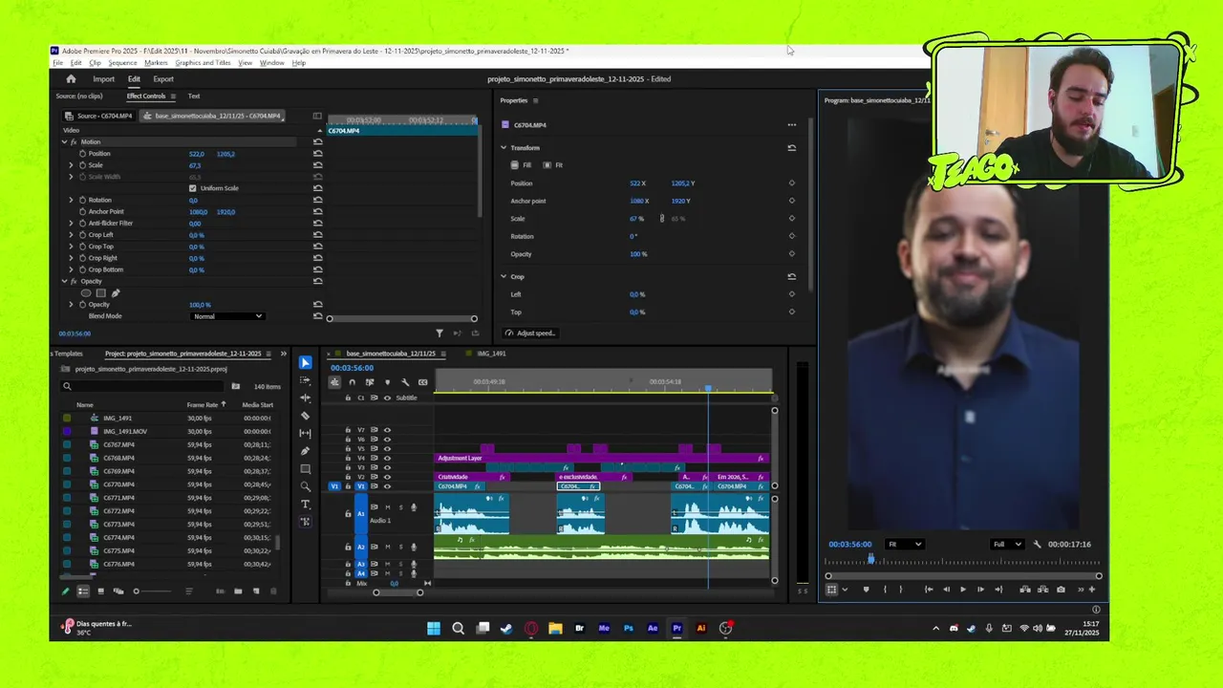Viewport: 1223px width, 688px height.
Task: Click the Fit button in Properties Transform
Action: coord(553,165)
